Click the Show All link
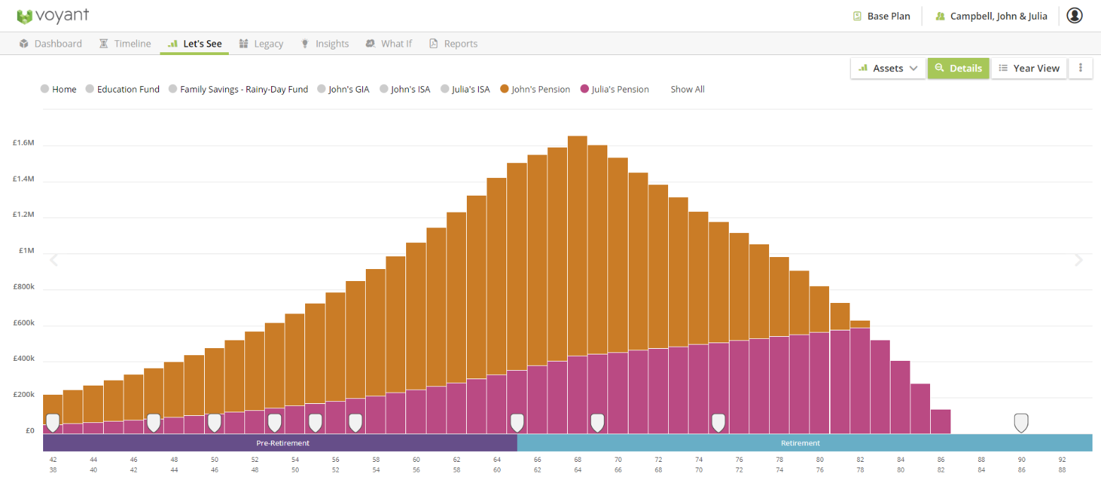Image resolution: width=1101 pixels, height=483 pixels. 688,90
